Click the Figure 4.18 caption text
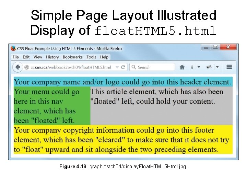 123,166
